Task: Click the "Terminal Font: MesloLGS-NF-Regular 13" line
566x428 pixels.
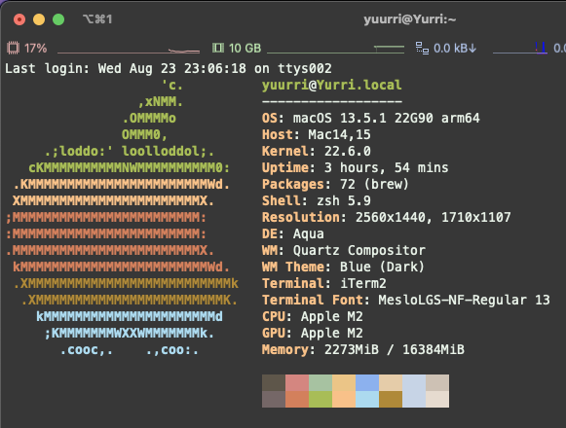Action: (405, 300)
